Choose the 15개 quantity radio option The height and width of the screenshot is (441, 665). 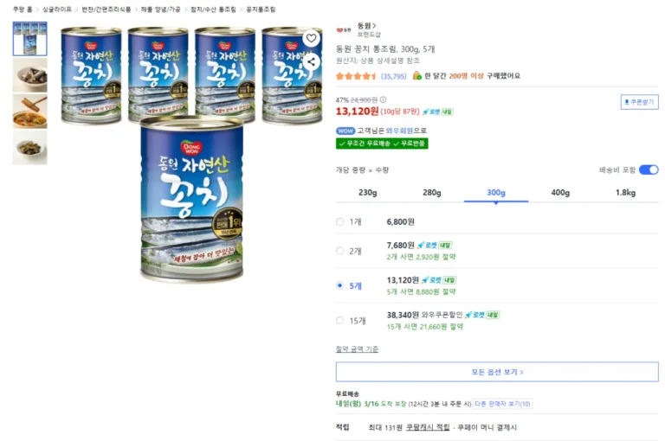point(339,321)
